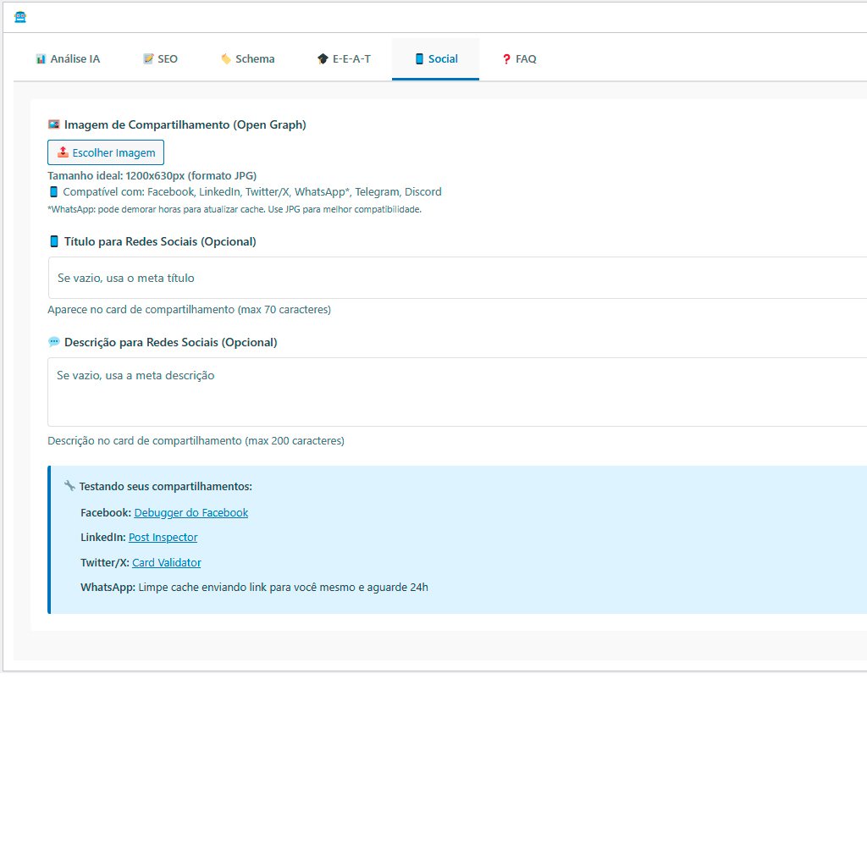
Task: Open LinkedIn Post Inspector link
Action: pyautogui.click(x=163, y=538)
